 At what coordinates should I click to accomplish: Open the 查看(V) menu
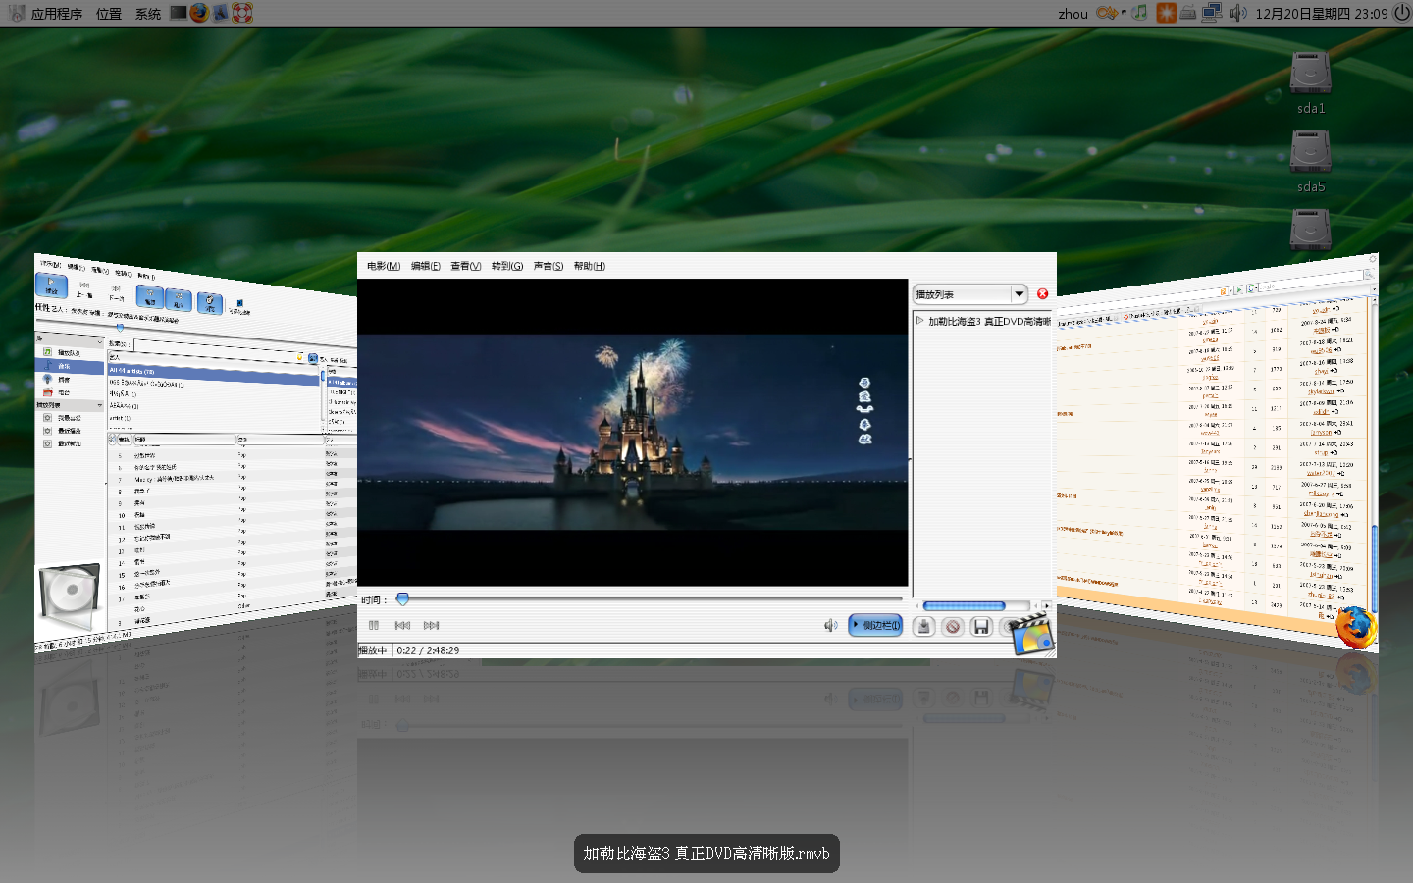point(465,266)
